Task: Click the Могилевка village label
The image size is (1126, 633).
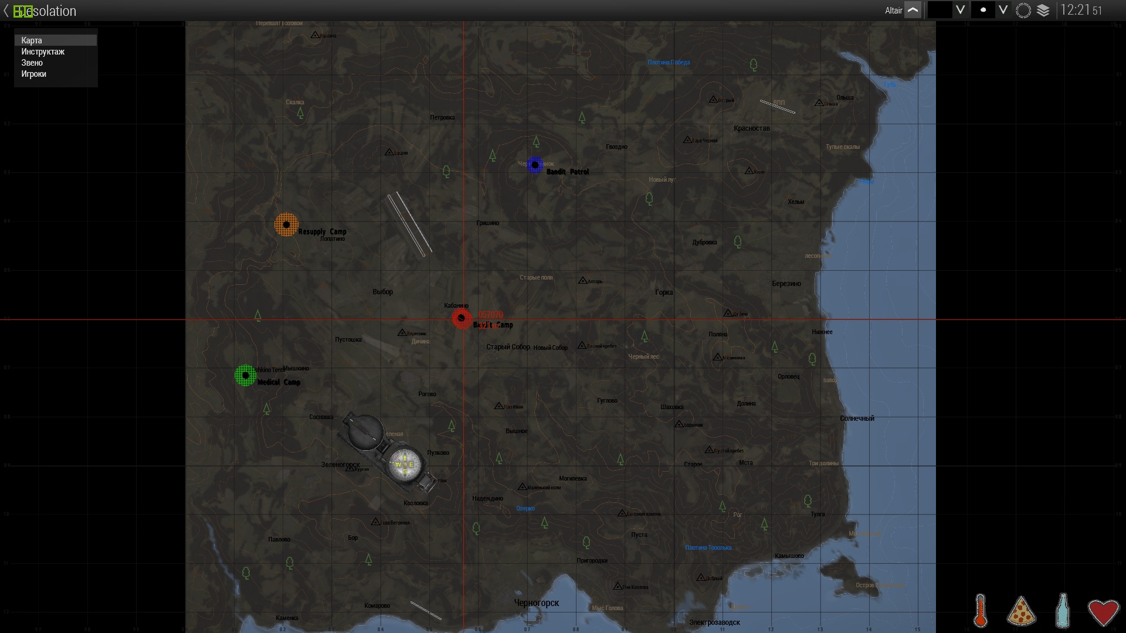Action: (x=573, y=479)
